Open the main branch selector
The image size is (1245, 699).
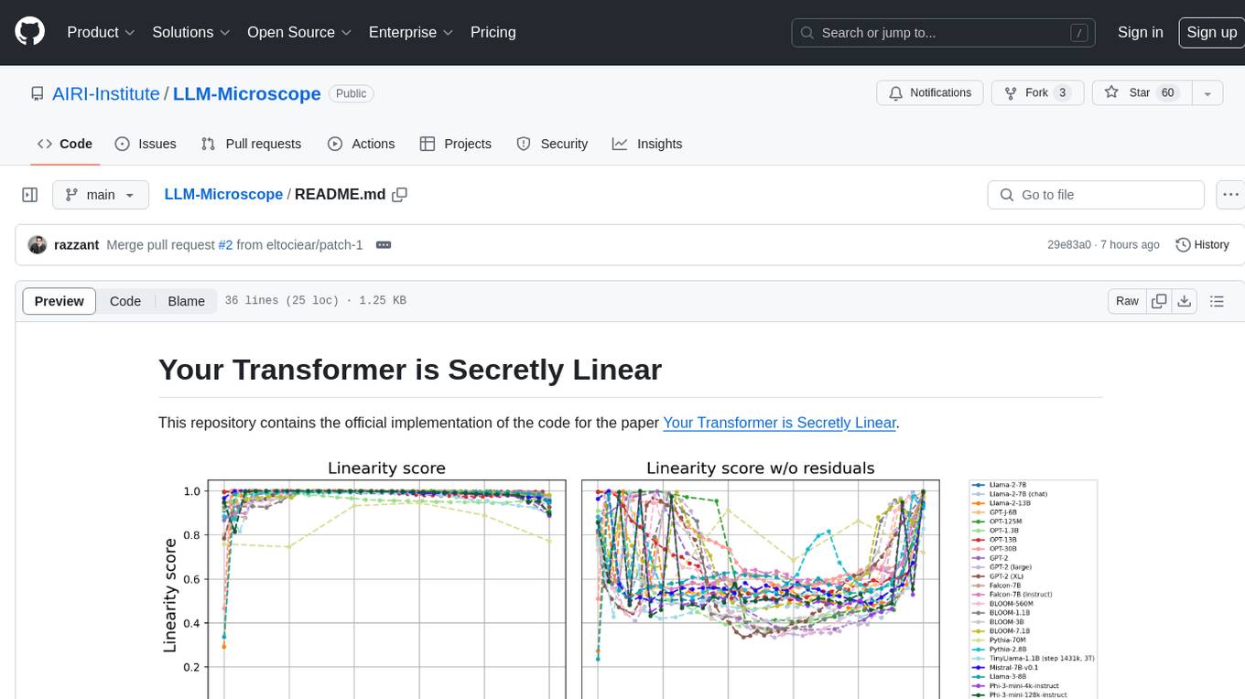100,195
